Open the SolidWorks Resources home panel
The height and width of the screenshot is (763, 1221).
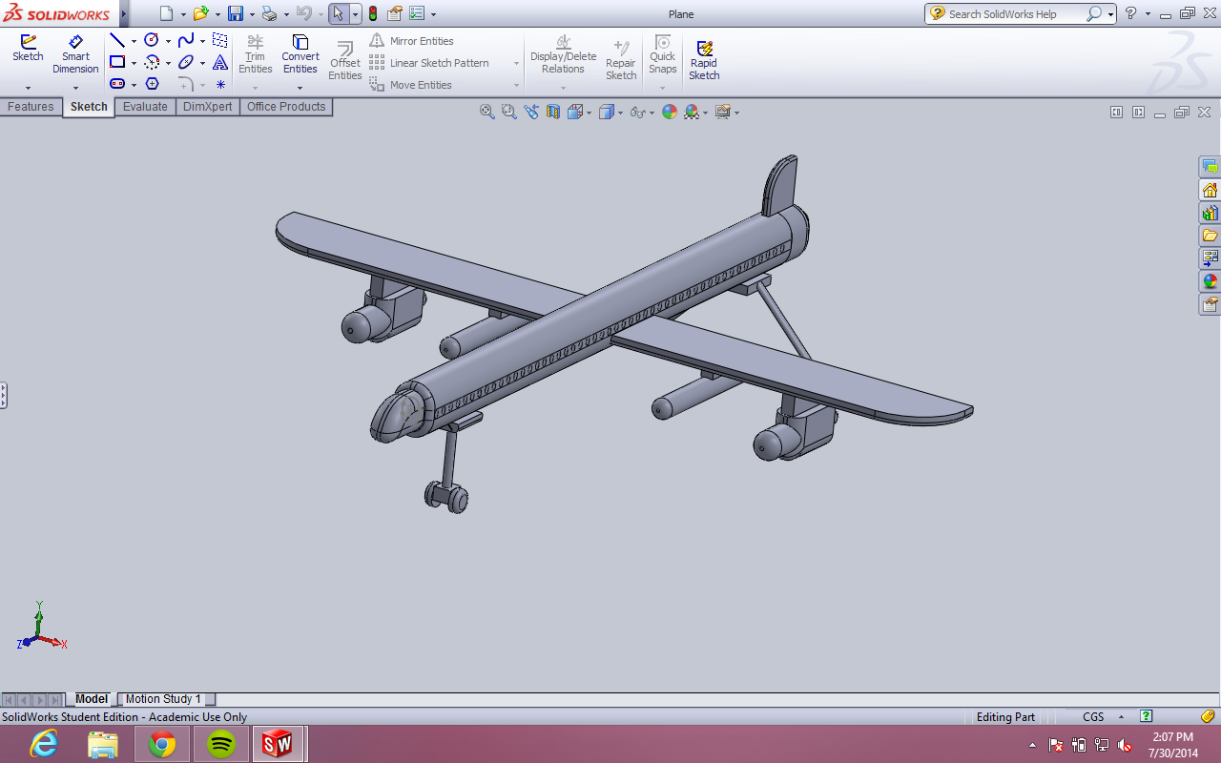(x=1210, y=190)
